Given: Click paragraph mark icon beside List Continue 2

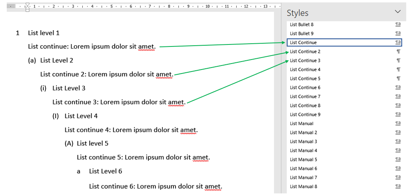Looking at the screenshot, I should click(x=399, y=52).
